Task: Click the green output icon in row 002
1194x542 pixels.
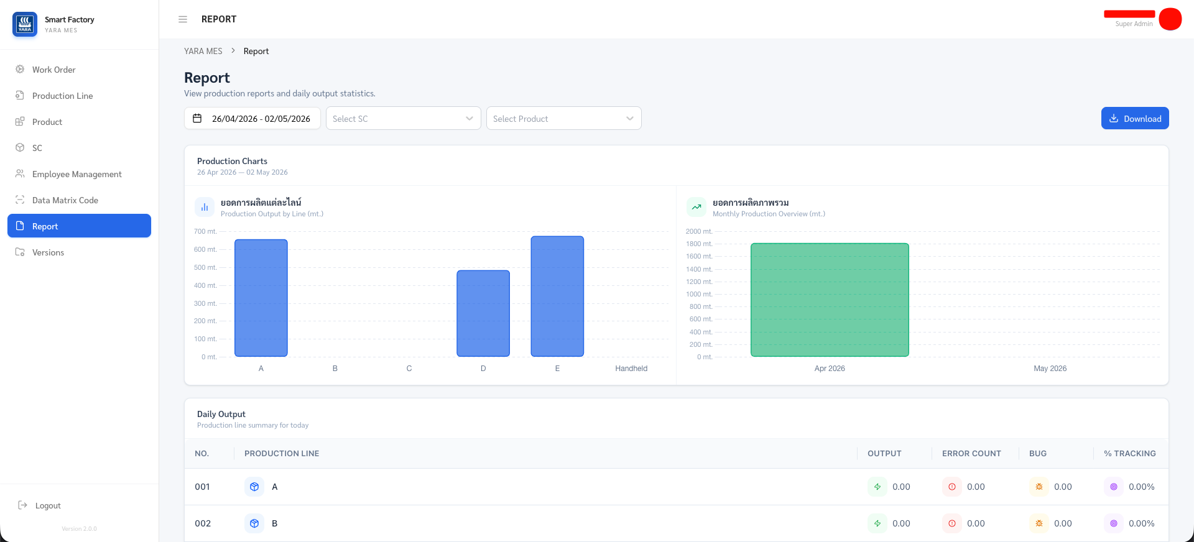Action: [877, 523]
